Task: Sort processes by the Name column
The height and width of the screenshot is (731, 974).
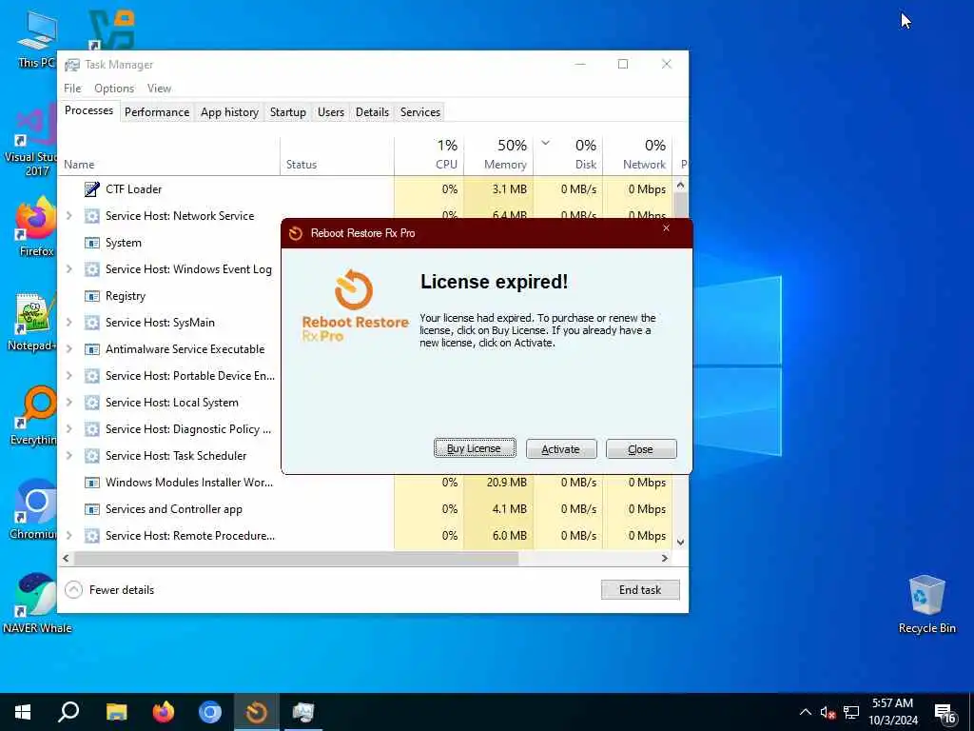Action: pyautogui.click(x=169, y=155)
